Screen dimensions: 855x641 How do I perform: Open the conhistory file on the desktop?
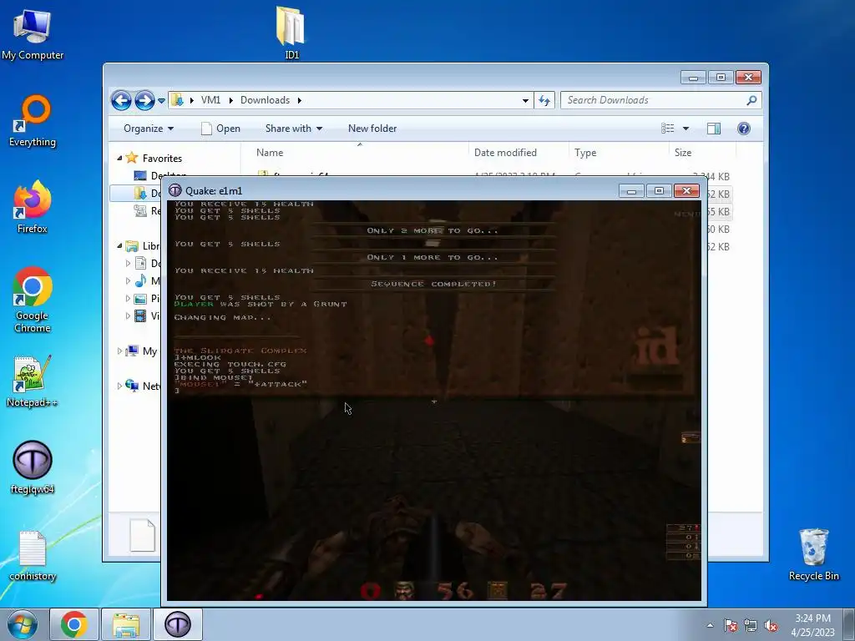click(x=33, y=556)
